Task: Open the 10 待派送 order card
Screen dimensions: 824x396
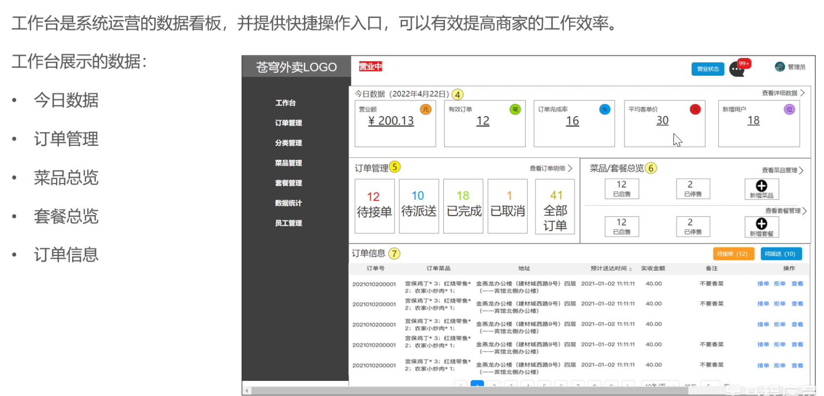Action: (x=419, y=206)
